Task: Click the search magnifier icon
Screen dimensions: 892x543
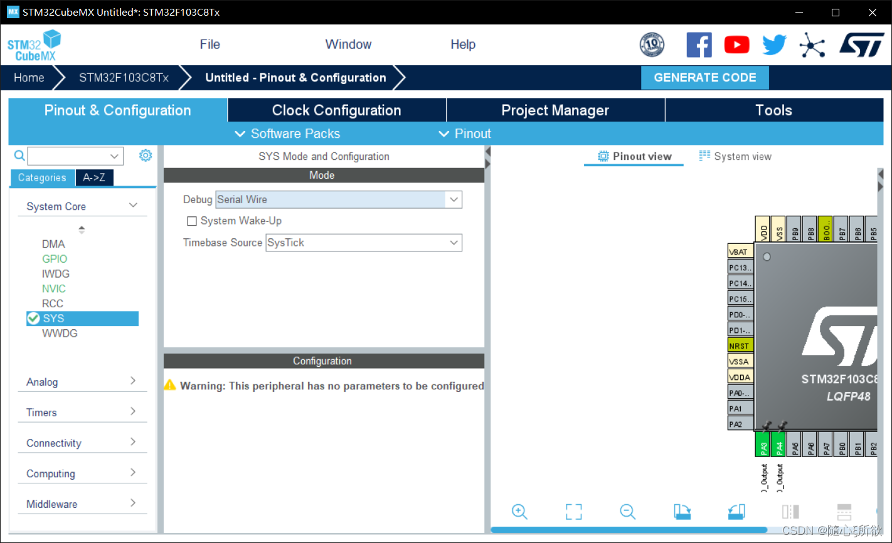Action: pyautogui.click(x=19, y=156)
